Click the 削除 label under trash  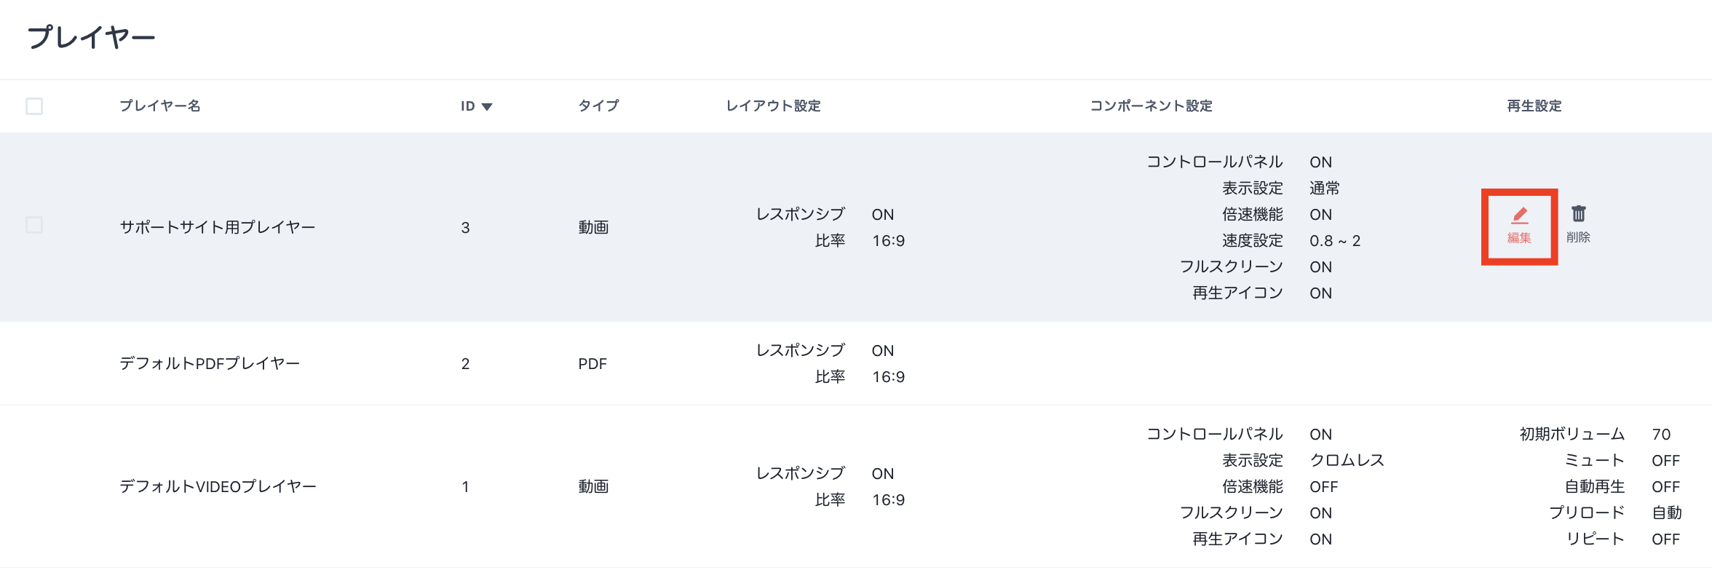coord(1578,237)
